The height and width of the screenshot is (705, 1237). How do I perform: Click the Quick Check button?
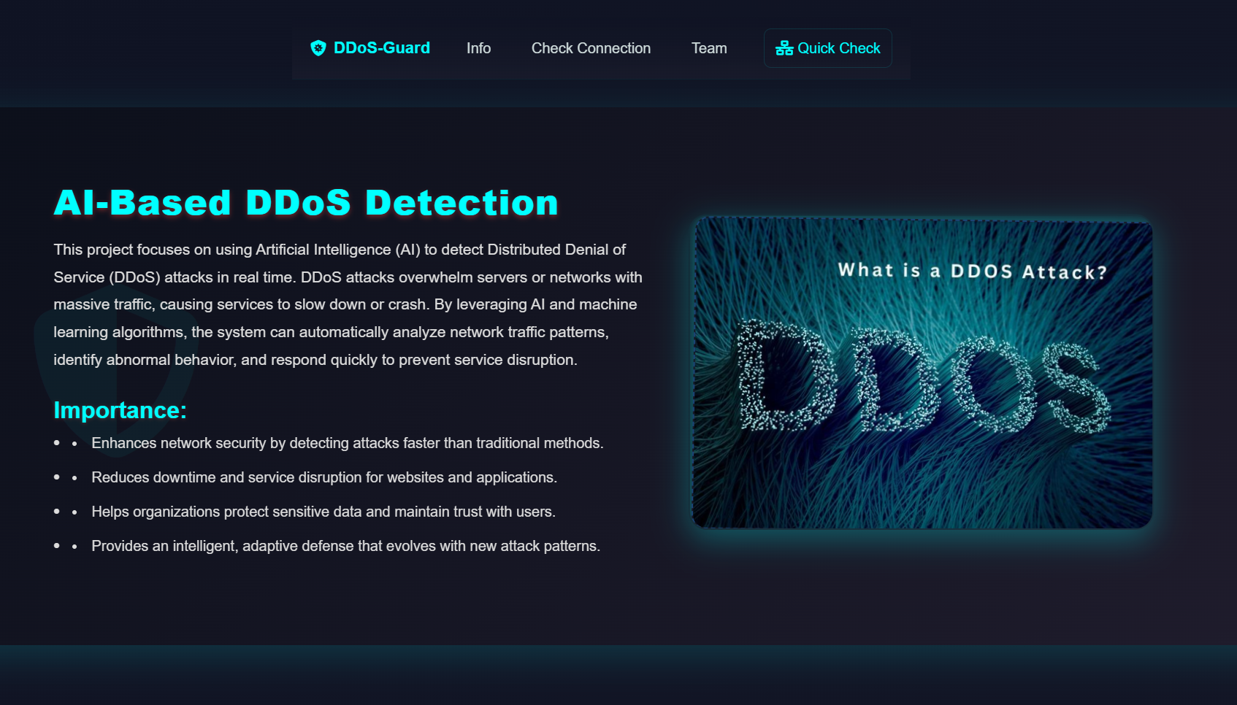[827, 48]
